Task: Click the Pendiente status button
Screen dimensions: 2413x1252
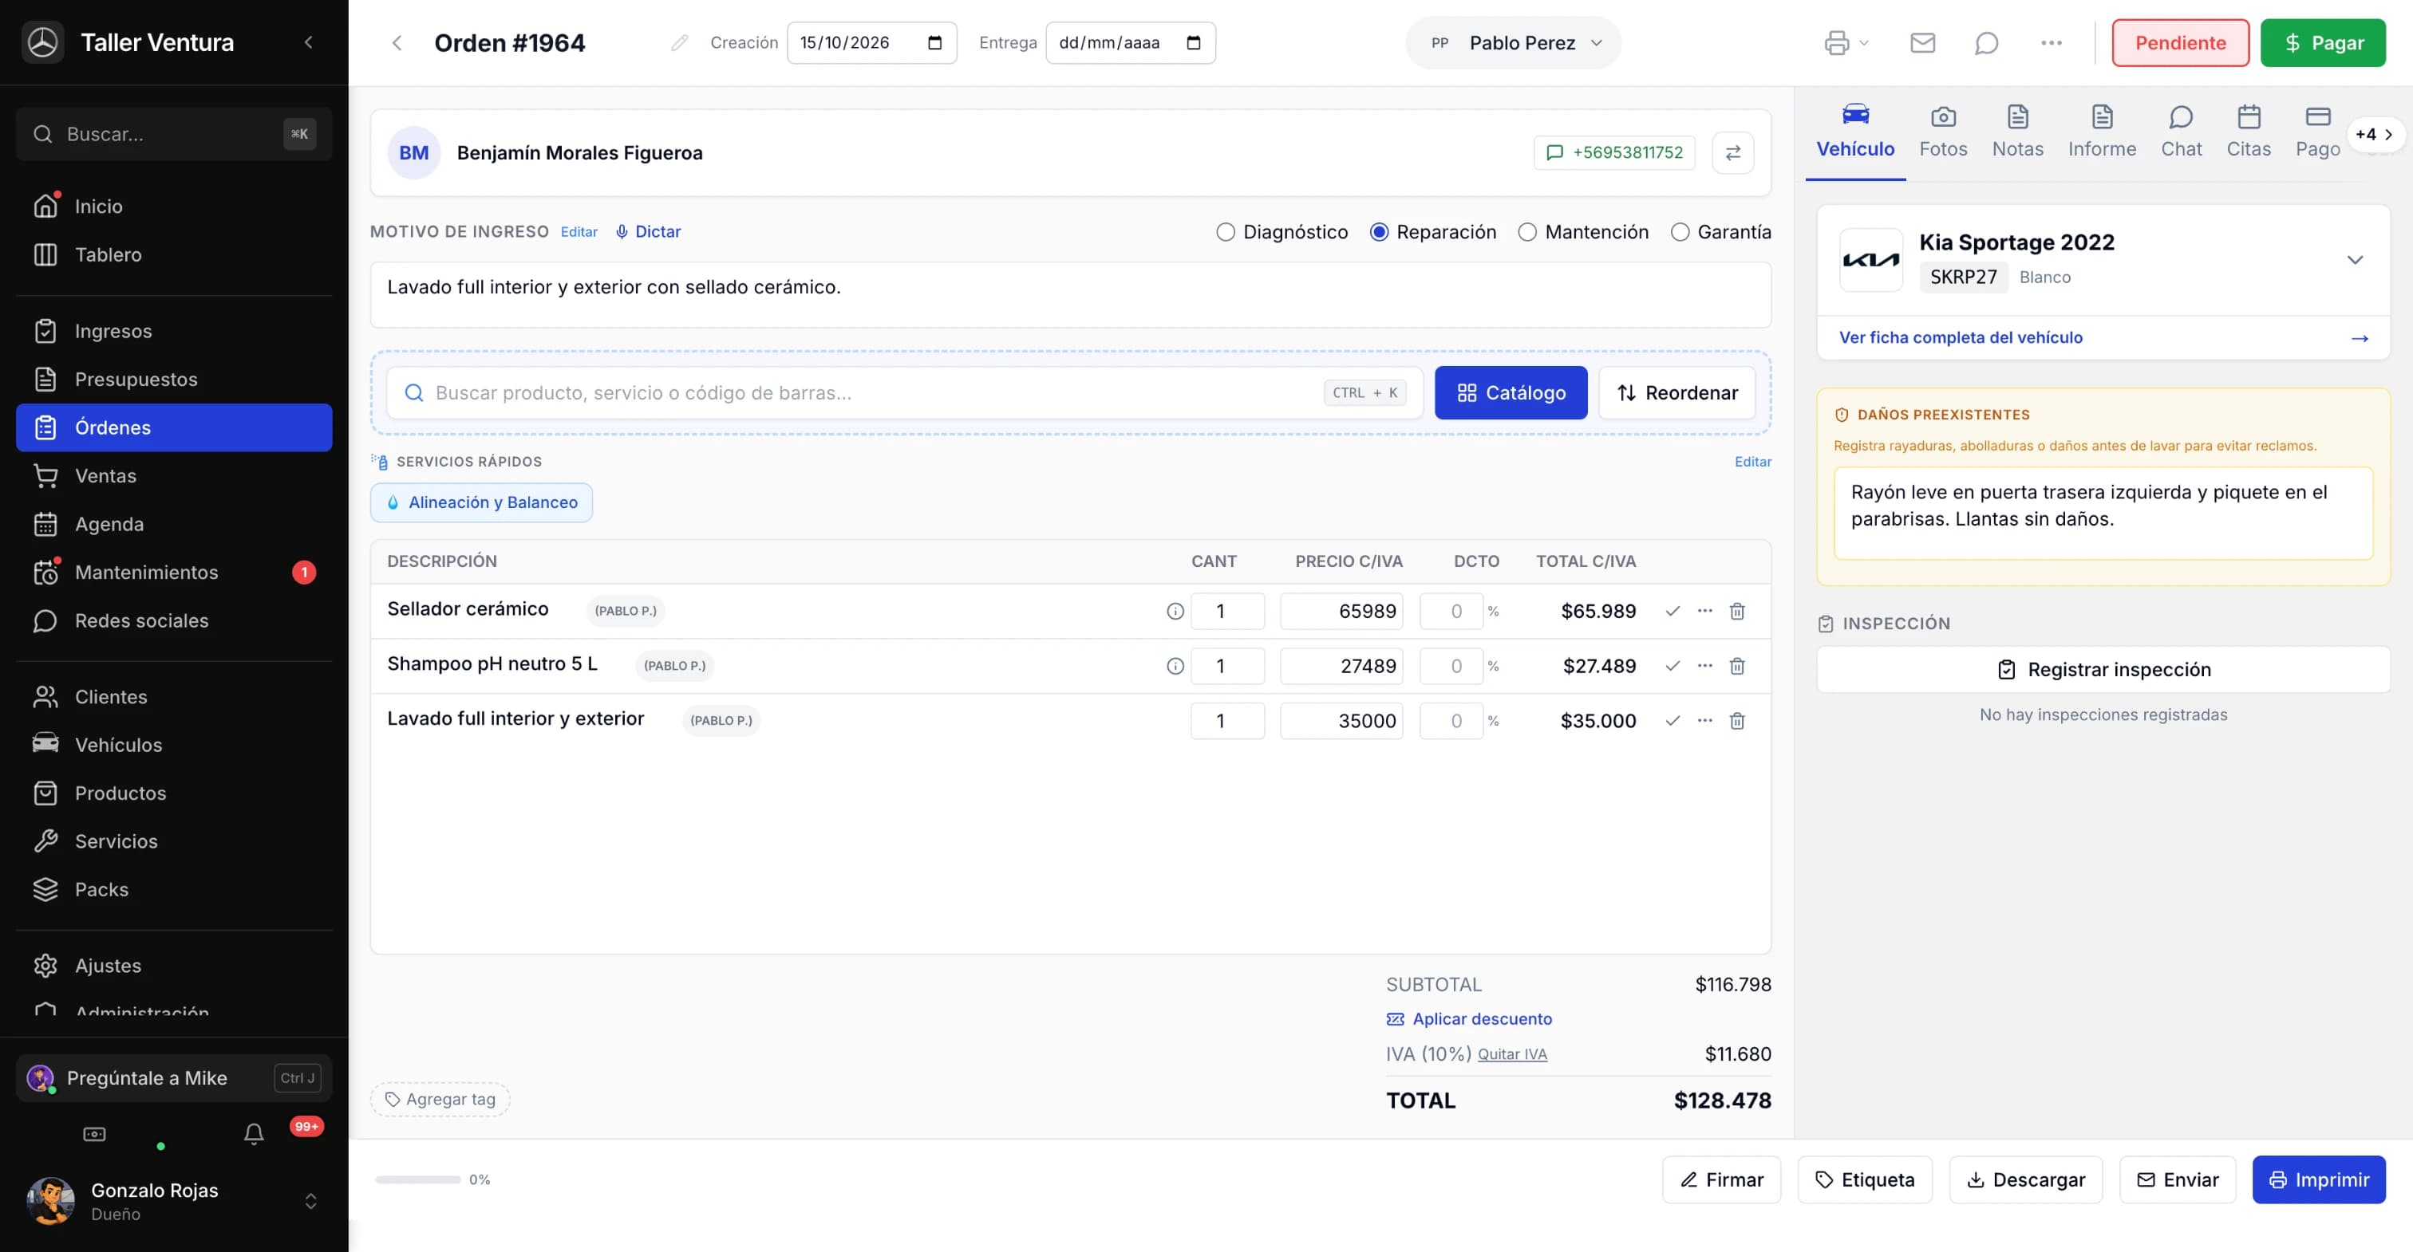Action: pyautogui.click(x=2180, y=43)
